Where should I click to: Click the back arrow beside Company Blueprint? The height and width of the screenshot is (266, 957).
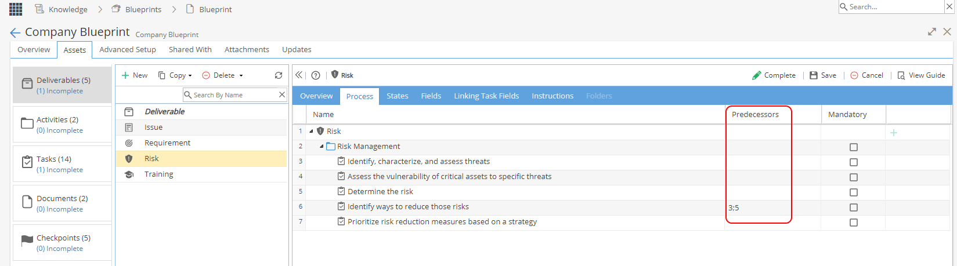click(15, 32)
